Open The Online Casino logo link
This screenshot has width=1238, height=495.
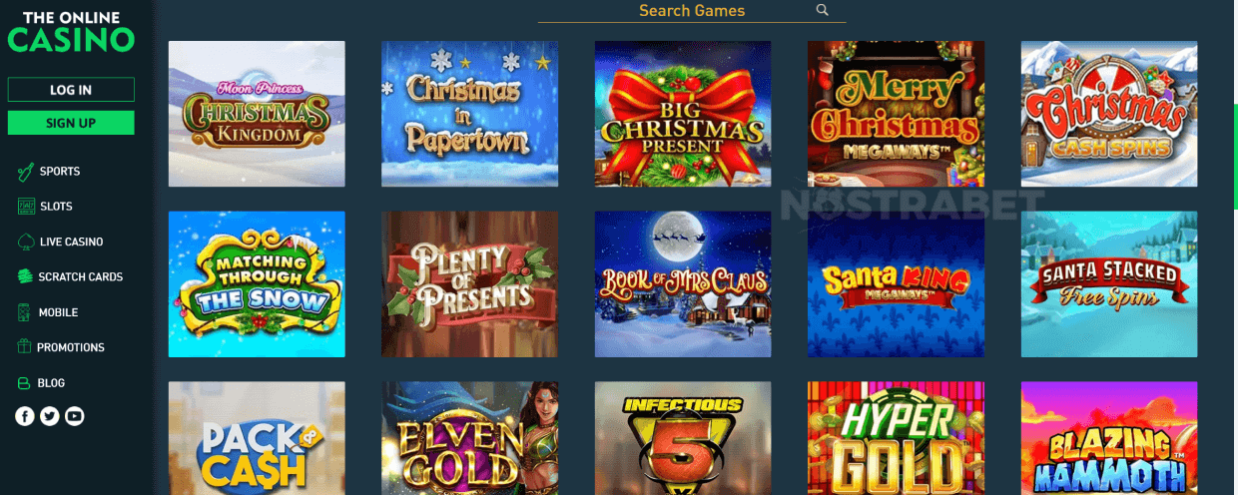pos(71,33)
